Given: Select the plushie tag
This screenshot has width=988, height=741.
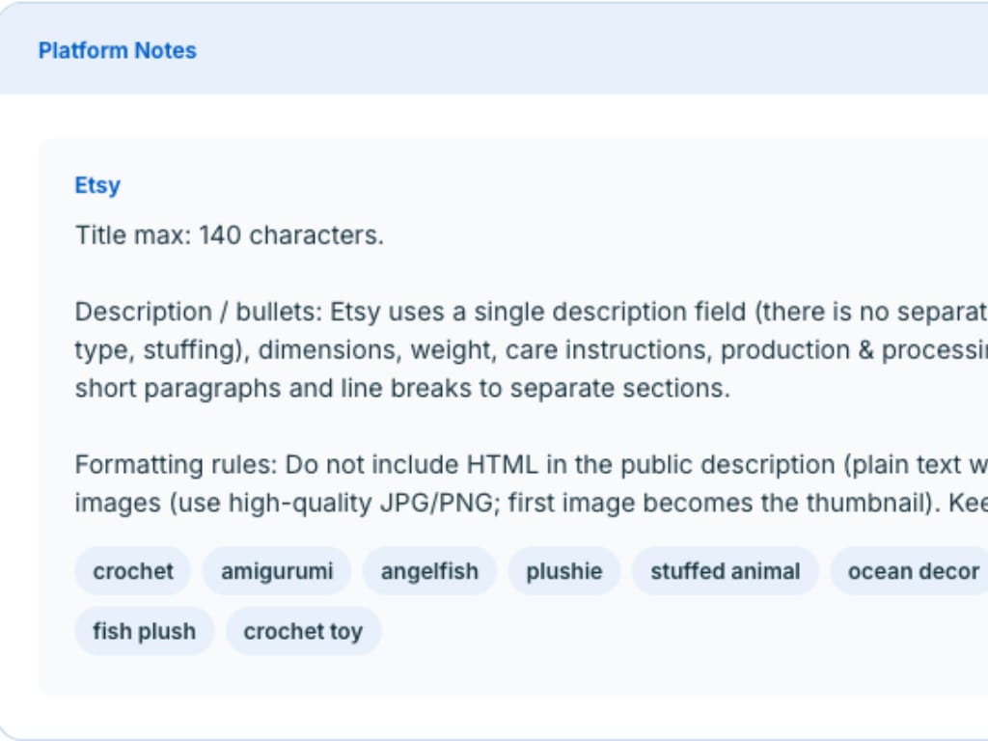Looking at the screenshot, I should [x=563, y=570].
